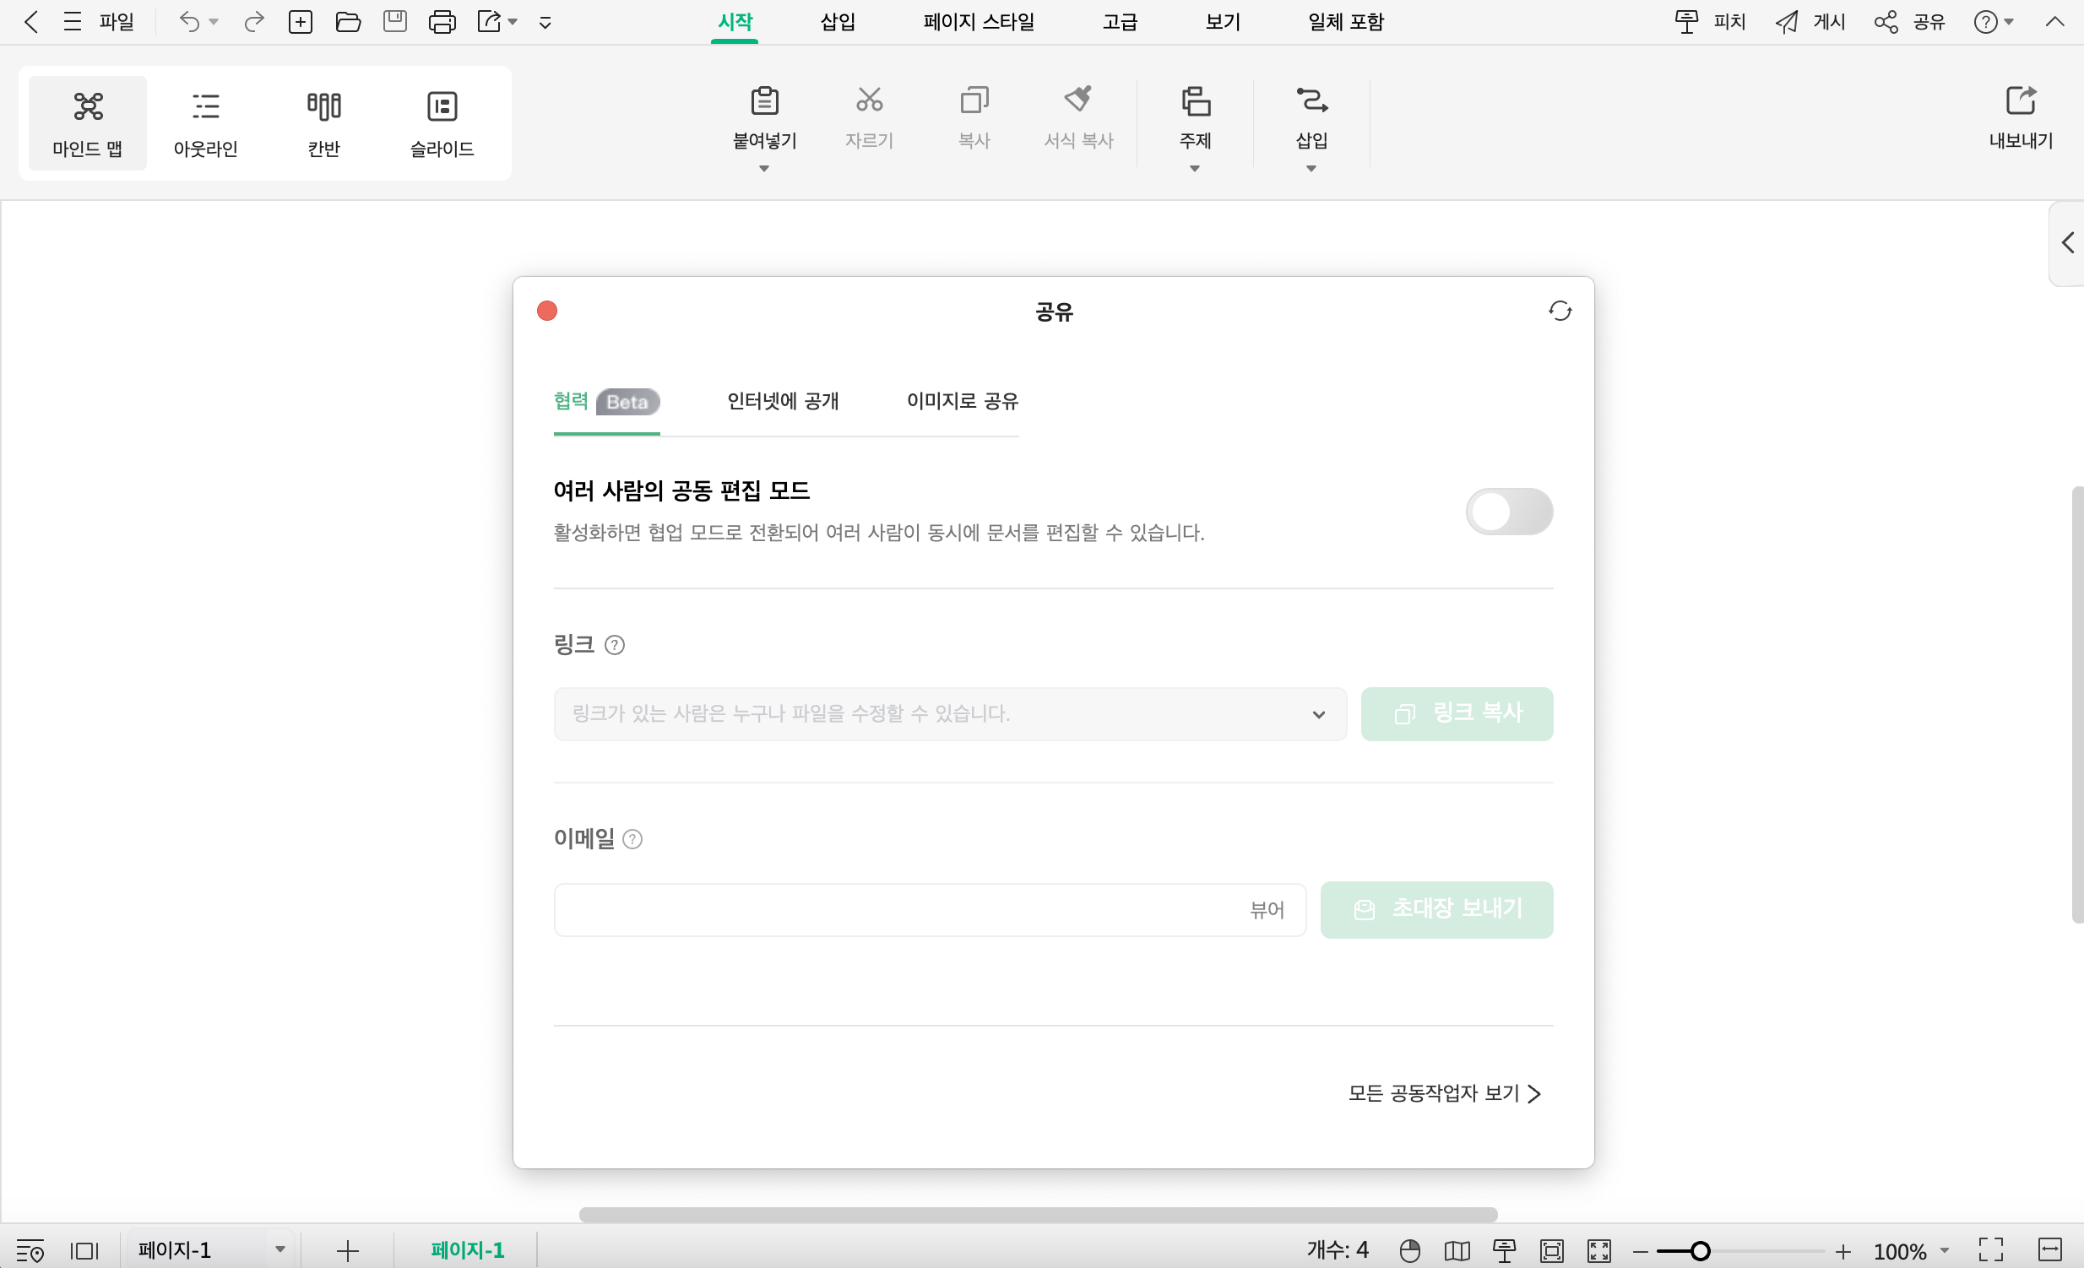
Task: Click the refresh icon in 공유 dialog
Action: pos(1560,311)
